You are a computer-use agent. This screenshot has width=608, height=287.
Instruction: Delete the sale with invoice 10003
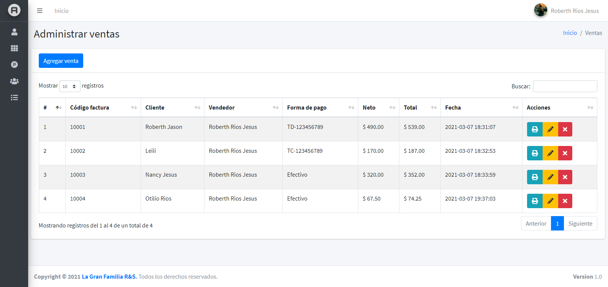565,177
